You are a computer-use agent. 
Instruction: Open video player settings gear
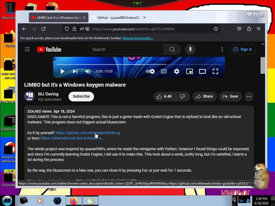tap(177, 71)
